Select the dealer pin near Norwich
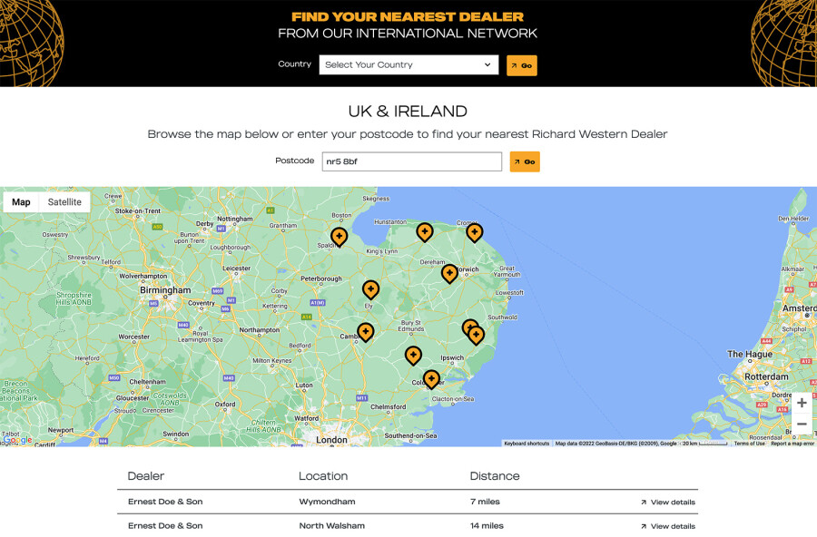This screenshot has width=817, height=537. (x=449, y=273)
